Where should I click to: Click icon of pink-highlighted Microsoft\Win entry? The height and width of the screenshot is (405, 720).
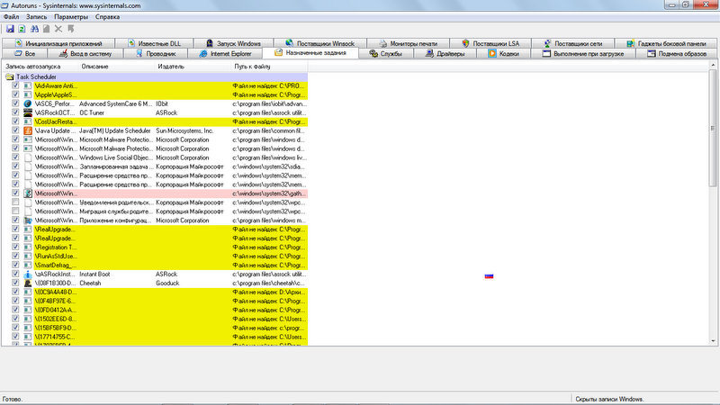coord(28,193)
